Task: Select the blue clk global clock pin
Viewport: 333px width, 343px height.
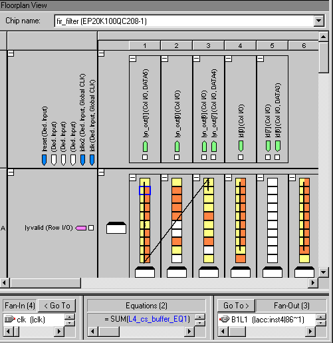Action: (x=92, y=160)
